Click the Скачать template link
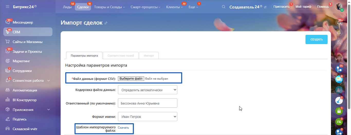Viewport: 351px width, 135px height. (123, 128)
